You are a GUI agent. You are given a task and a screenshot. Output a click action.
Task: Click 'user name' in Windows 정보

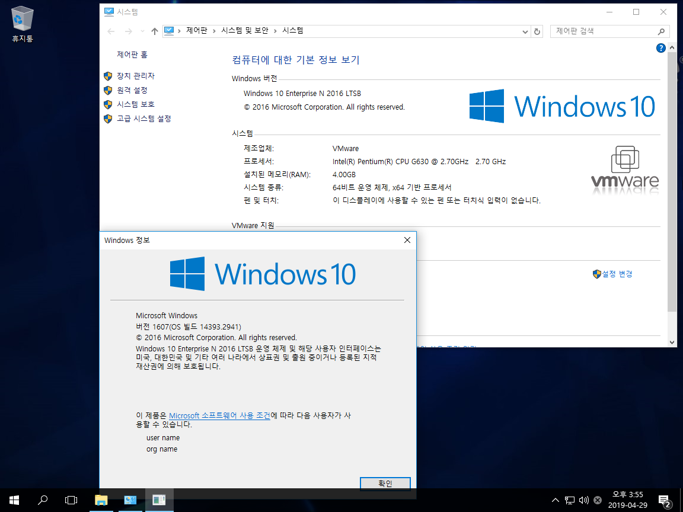[x=163, y=438]
